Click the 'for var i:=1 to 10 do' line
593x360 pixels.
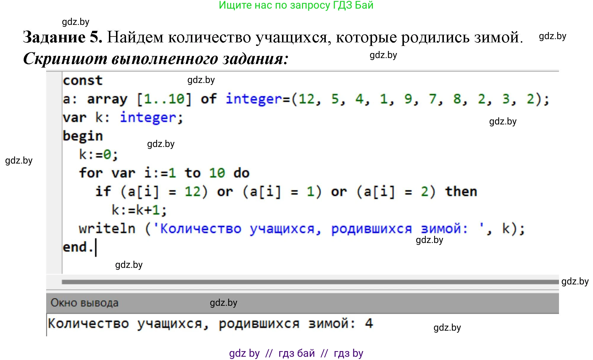point(164,173)
